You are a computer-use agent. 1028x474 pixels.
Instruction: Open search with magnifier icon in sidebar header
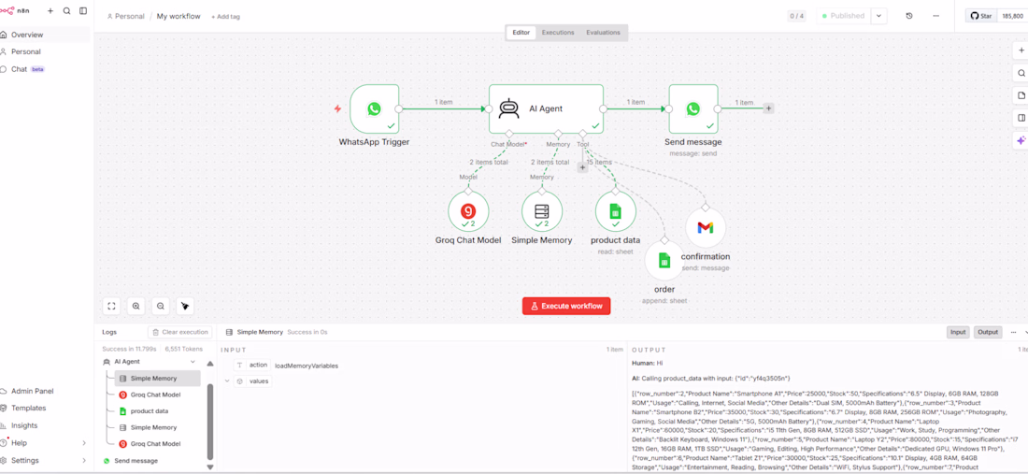click(67, 11)
